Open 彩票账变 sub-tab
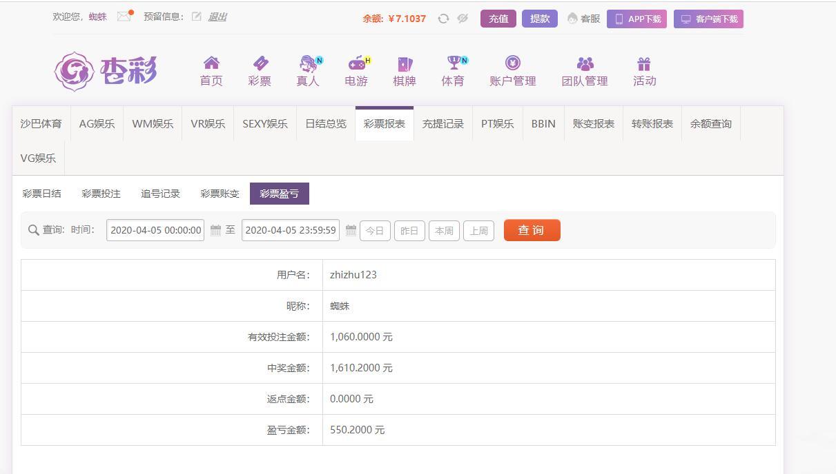Screen dimensions: 836x474 (x=220, y=194)
